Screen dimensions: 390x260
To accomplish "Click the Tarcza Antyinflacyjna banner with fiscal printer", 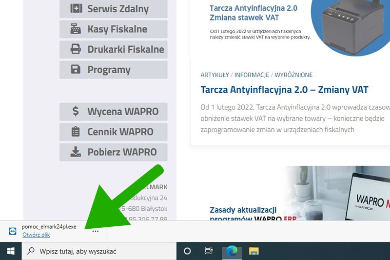I will coord(290,27).
